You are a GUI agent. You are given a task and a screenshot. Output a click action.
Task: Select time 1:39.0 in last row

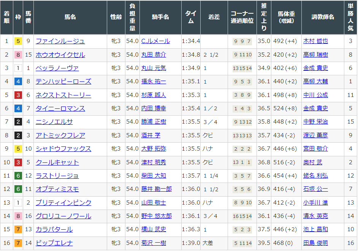tap(191, 243)
